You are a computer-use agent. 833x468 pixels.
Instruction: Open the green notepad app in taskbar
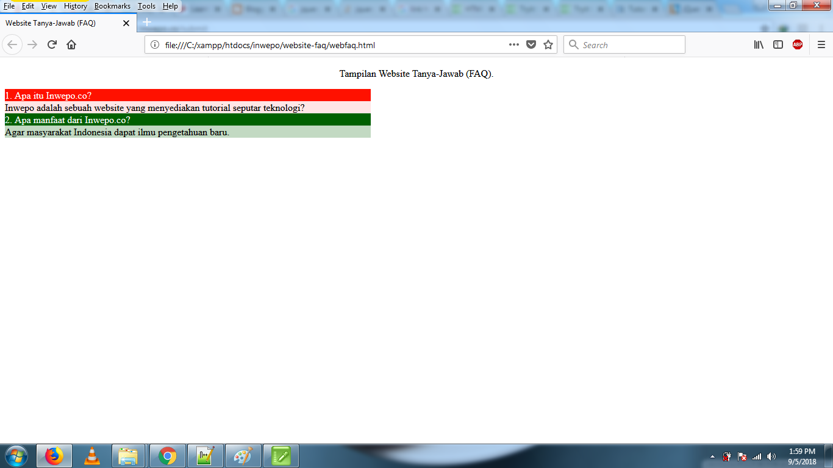pyautogui.click(x=281, y=456)
